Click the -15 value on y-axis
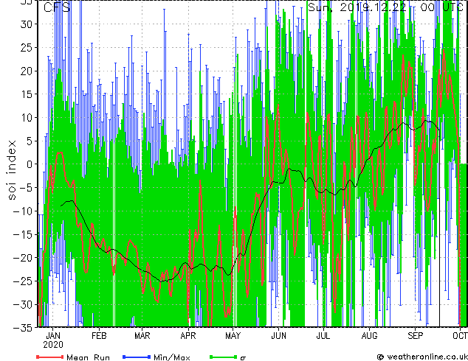 22,234
